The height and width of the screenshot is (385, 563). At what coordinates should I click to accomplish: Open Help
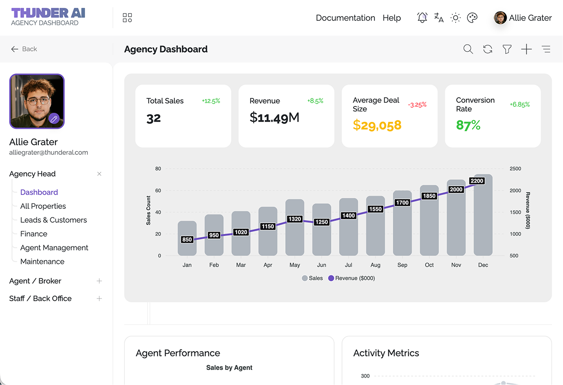392,18
